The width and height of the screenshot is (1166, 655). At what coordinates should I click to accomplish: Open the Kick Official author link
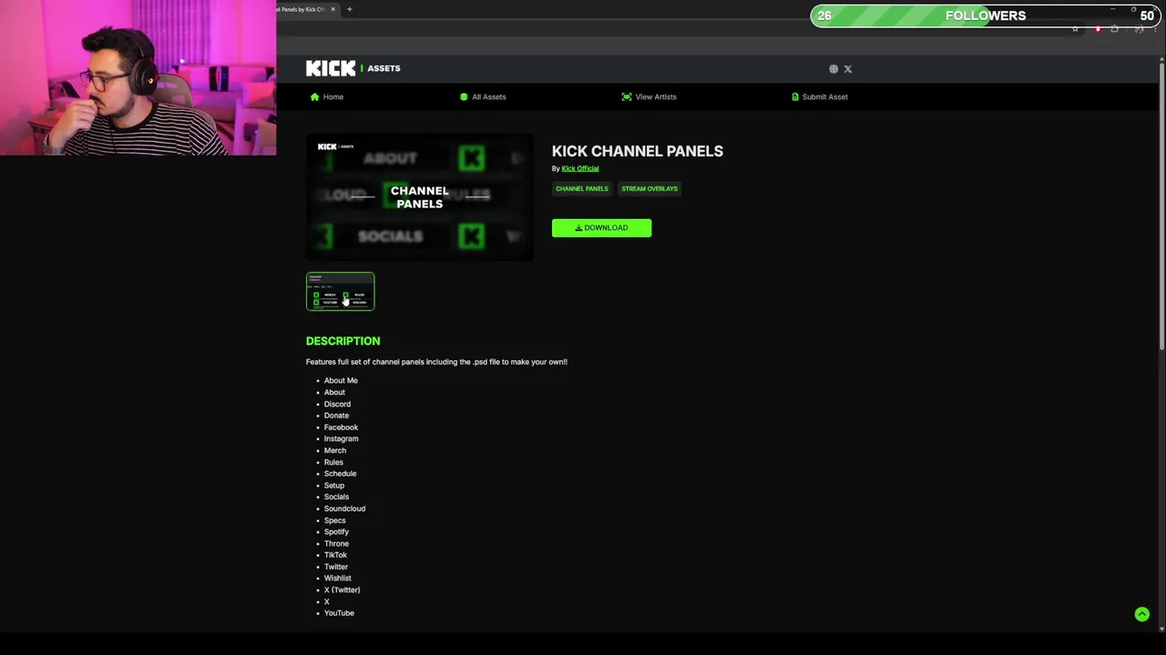point(580,168)
